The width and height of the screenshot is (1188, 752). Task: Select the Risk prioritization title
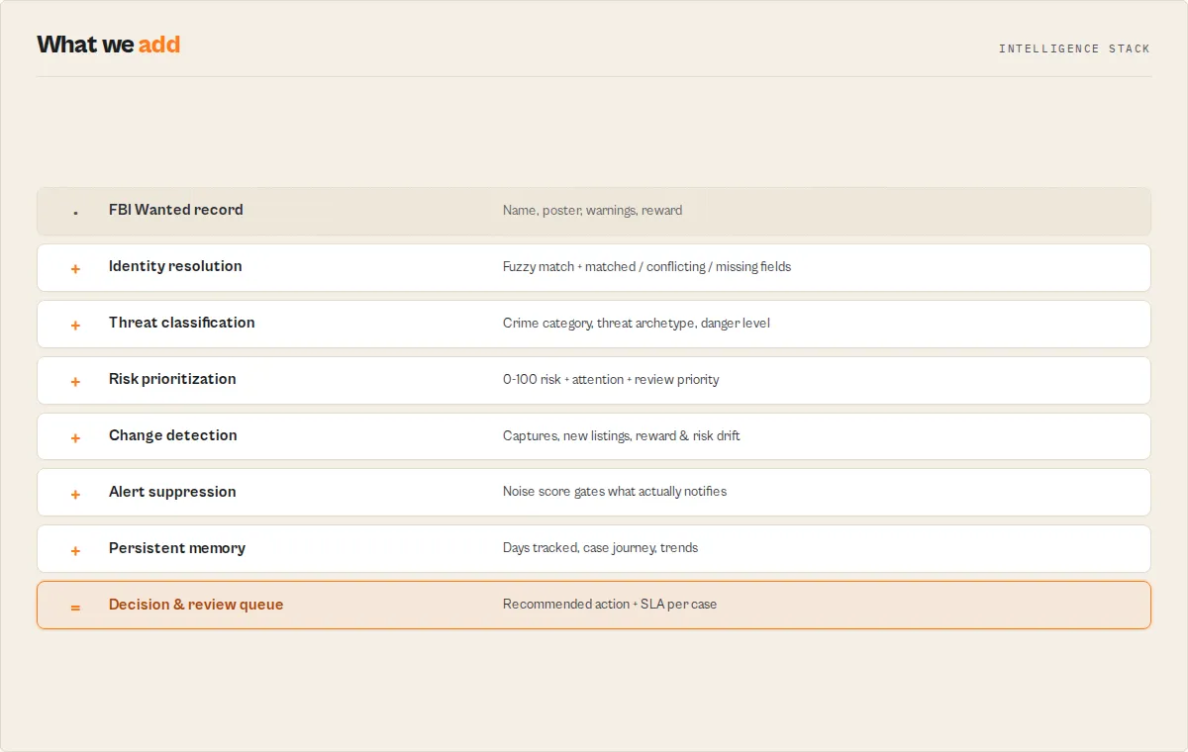coord(172,379)
